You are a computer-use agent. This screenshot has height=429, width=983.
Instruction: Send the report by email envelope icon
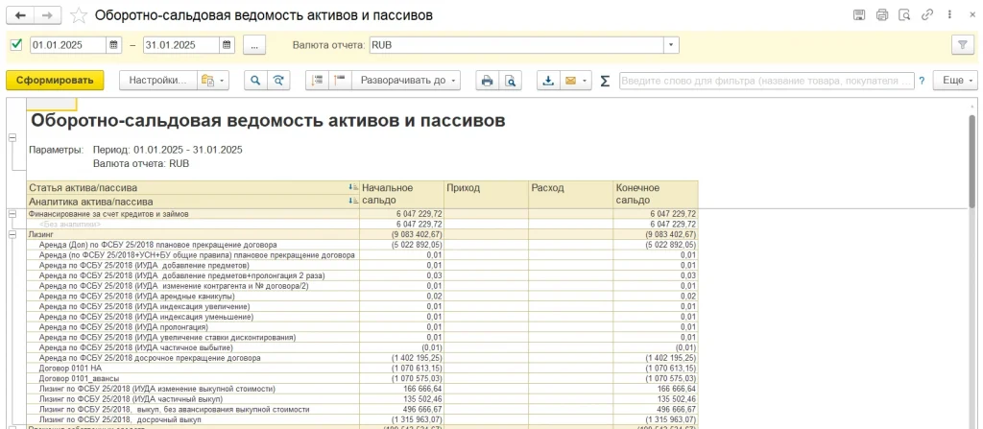tap(570, 81)
